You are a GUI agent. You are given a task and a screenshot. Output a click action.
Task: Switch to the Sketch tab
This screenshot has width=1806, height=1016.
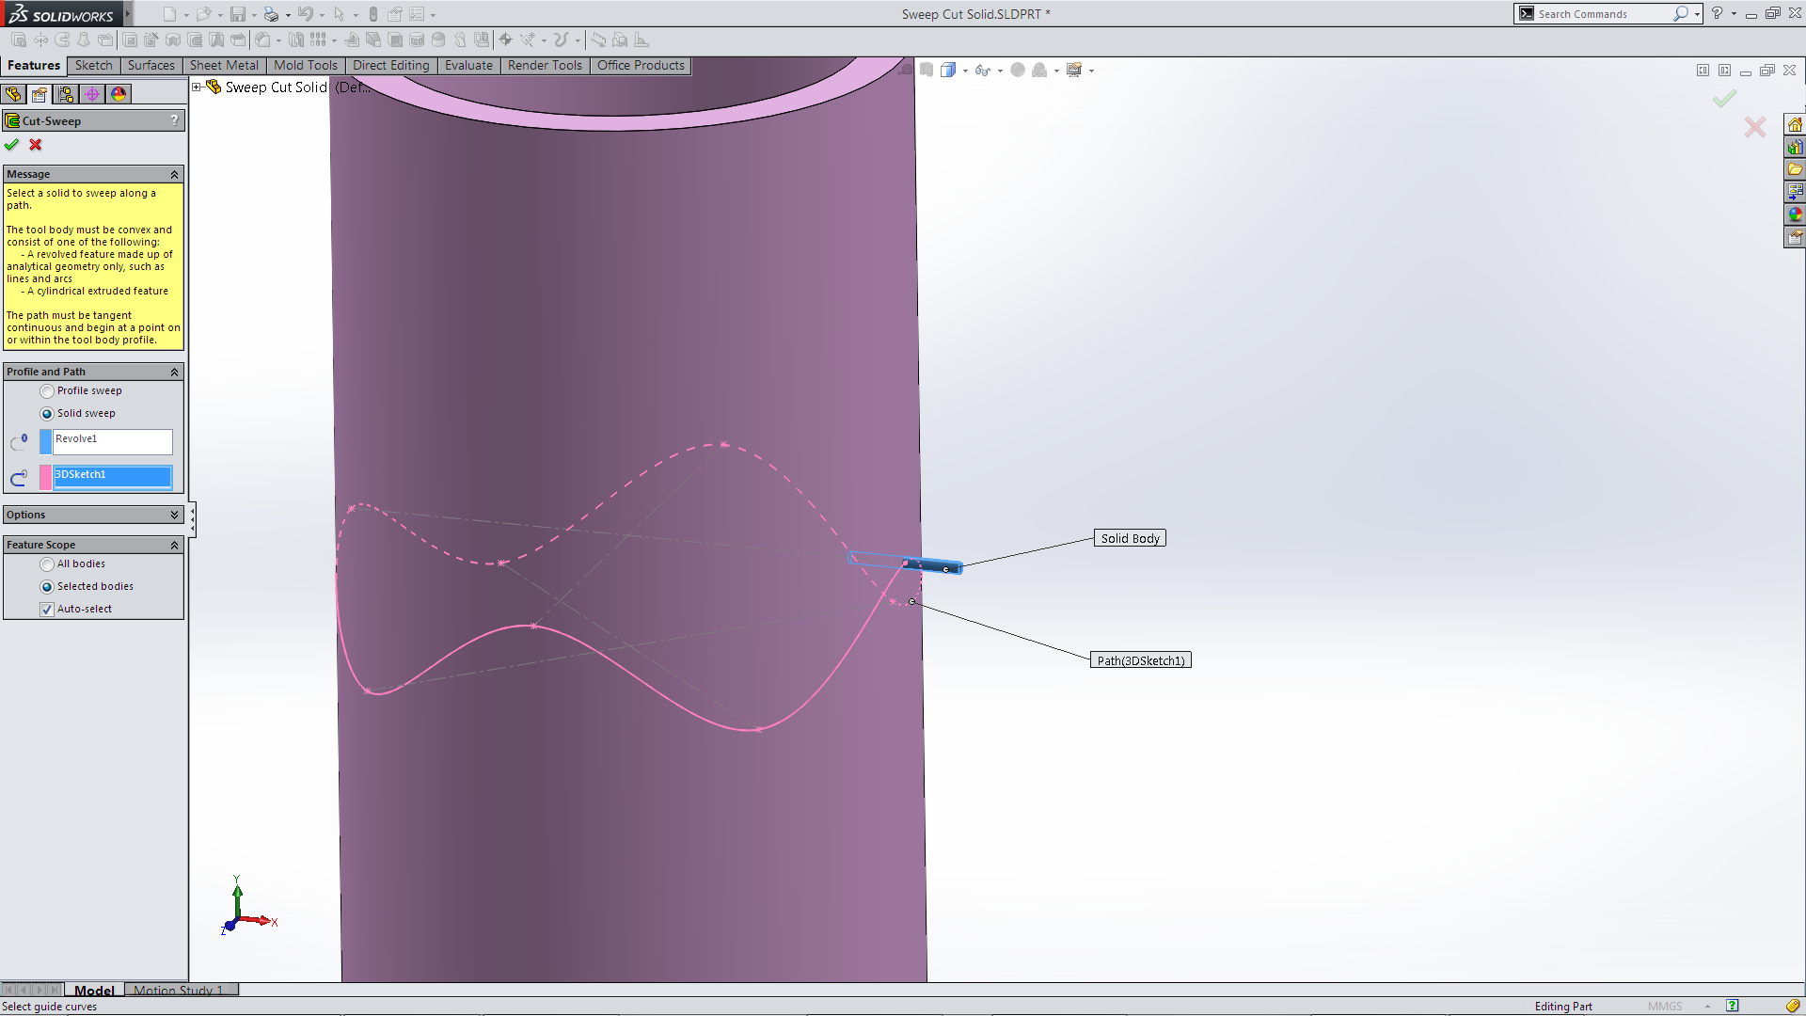(x=93, y=65)
